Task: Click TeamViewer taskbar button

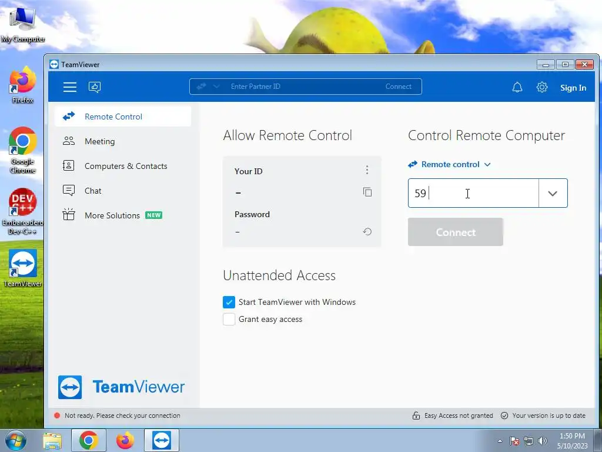Action: [162, 440]
